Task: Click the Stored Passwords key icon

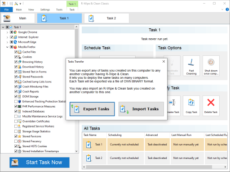Action: [20, 77]
